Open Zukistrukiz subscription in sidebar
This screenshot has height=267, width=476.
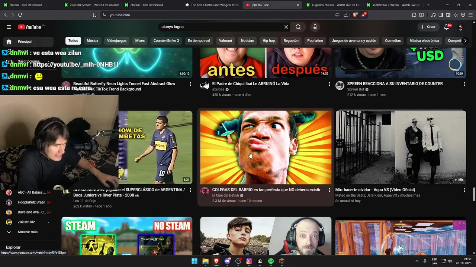click(x=28, y=222)
